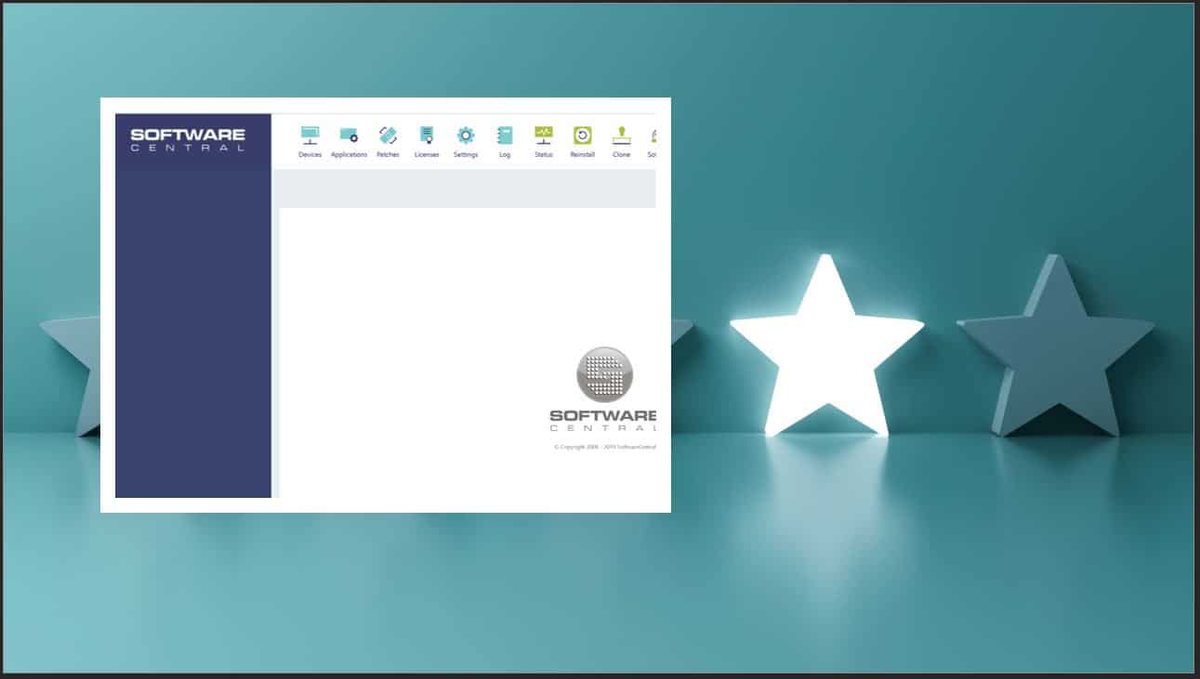Click the Reinstall label text
The image size is (1200, 679).
(x=581, y=155)
